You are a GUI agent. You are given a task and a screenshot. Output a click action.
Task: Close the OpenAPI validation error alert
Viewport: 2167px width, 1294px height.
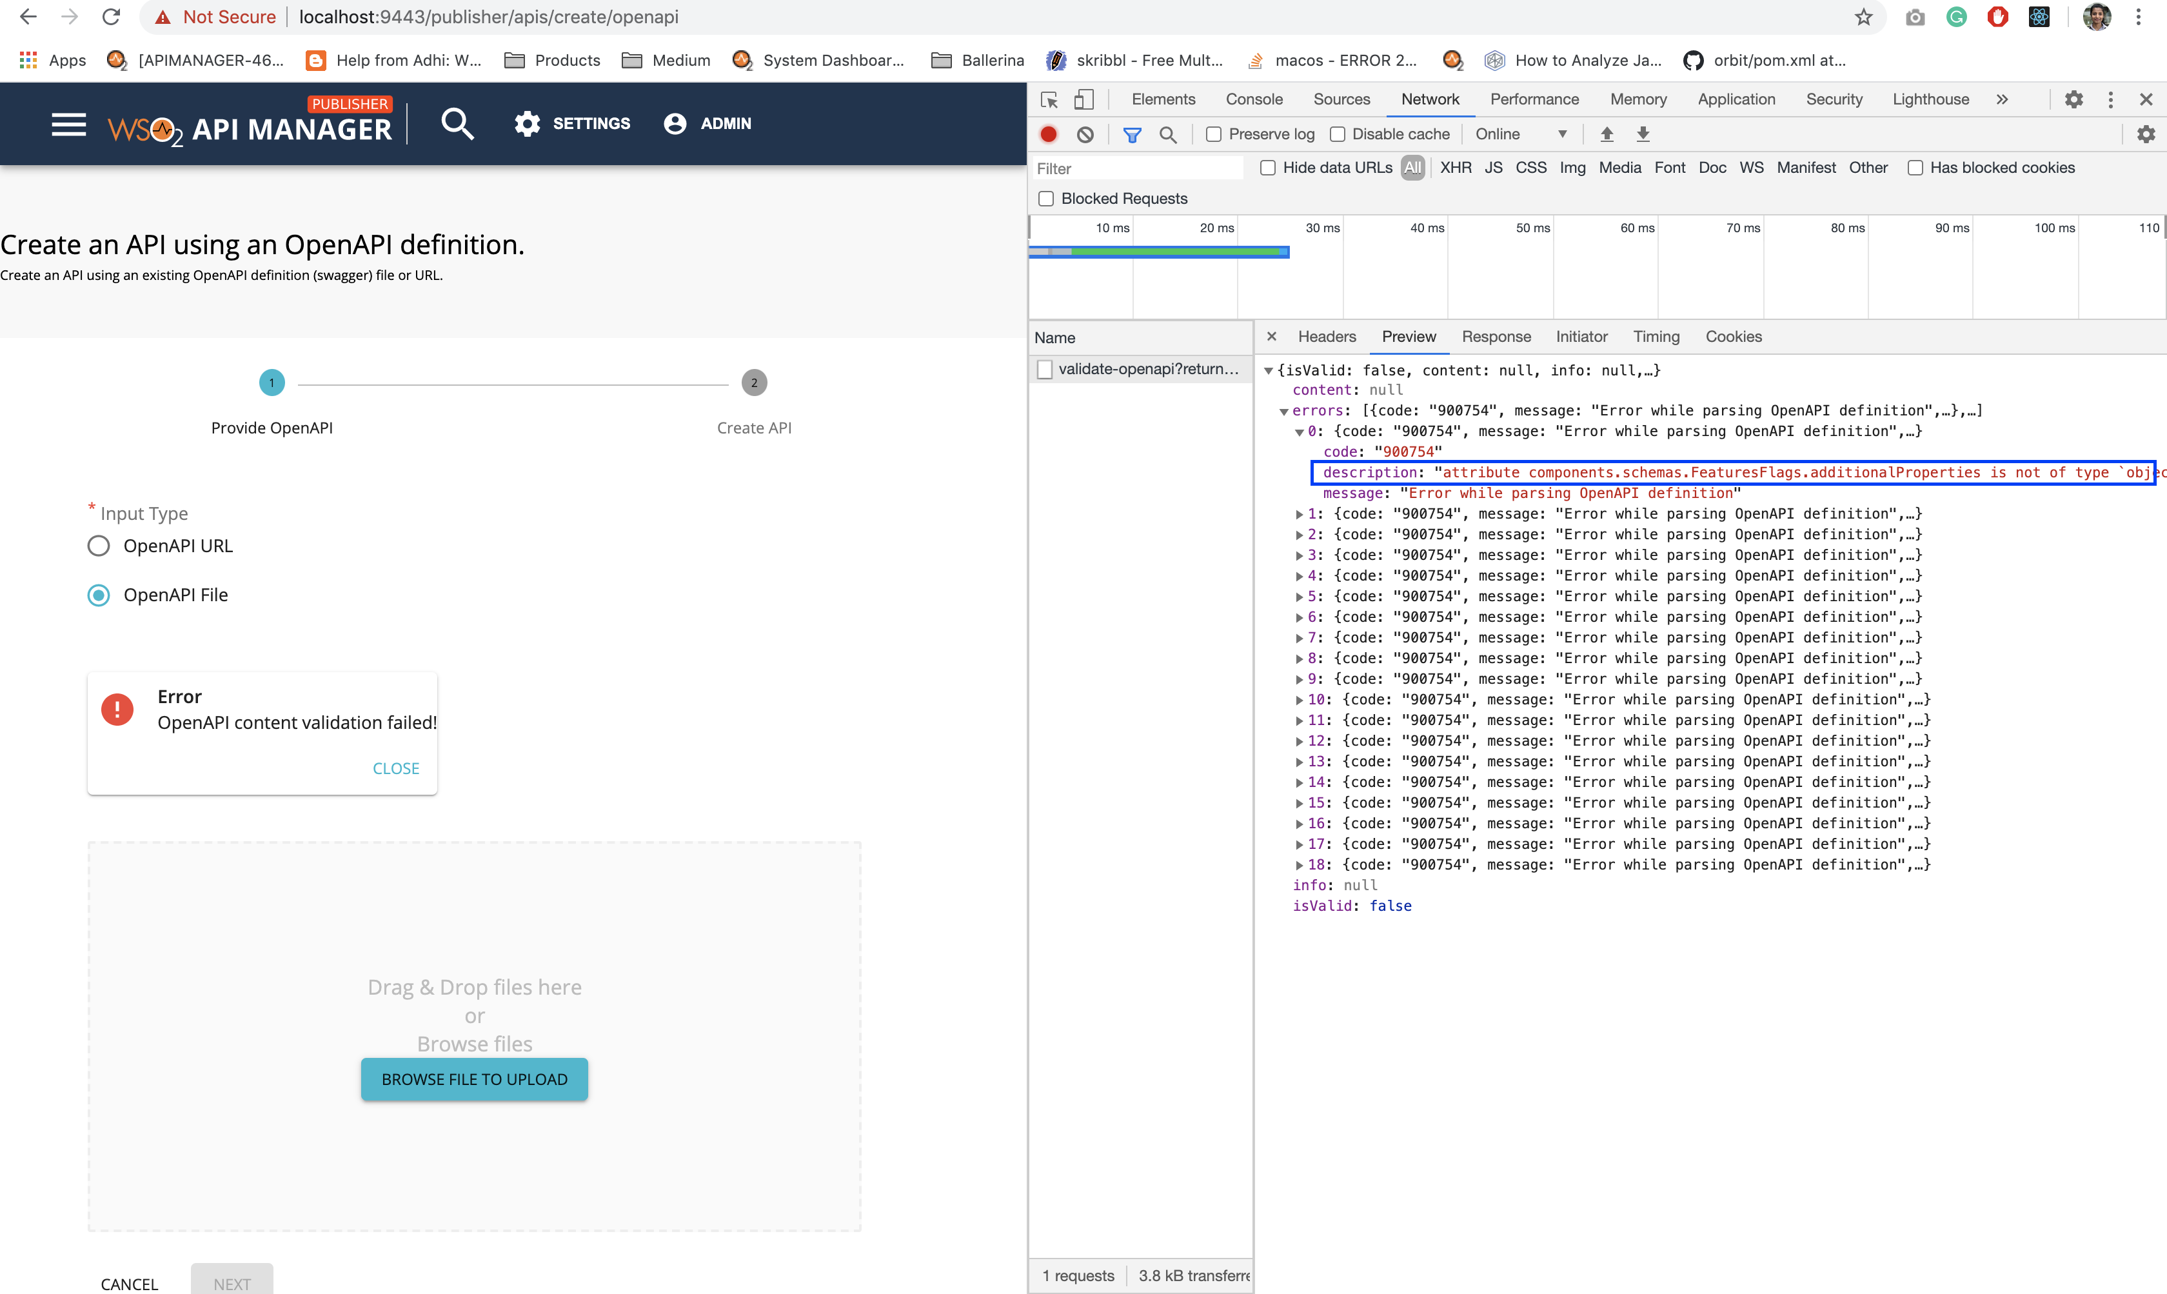396,768
